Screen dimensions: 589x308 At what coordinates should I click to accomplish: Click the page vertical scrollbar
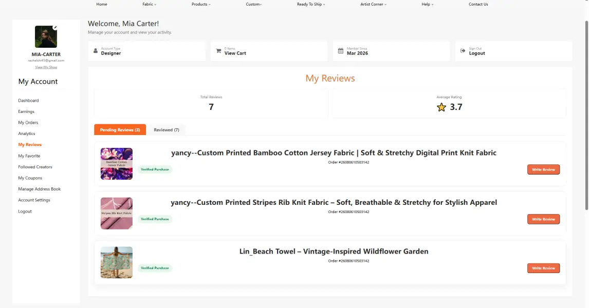(x=586, y=114)
